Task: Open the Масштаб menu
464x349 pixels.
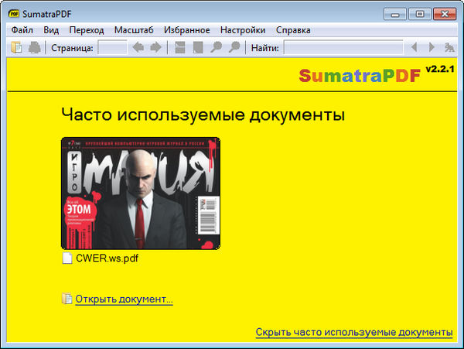Action: 134,30
